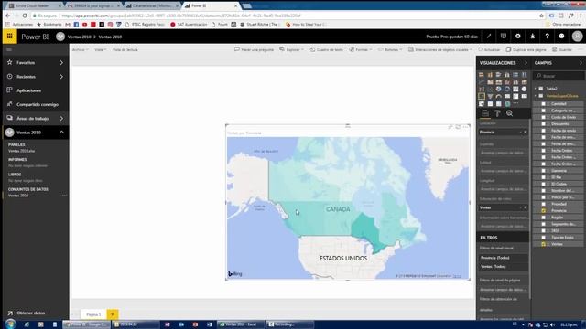Uncheck the Provincia field checkbox
The width and height of the screenshot is (586, 329).
click(x=543, y=211)
